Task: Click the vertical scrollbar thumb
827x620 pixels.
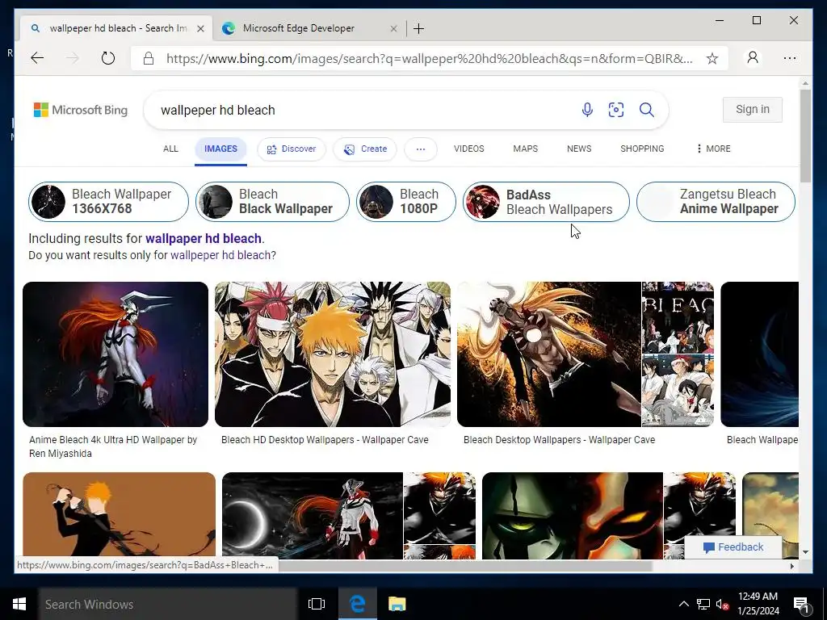Action: point(805,136)
